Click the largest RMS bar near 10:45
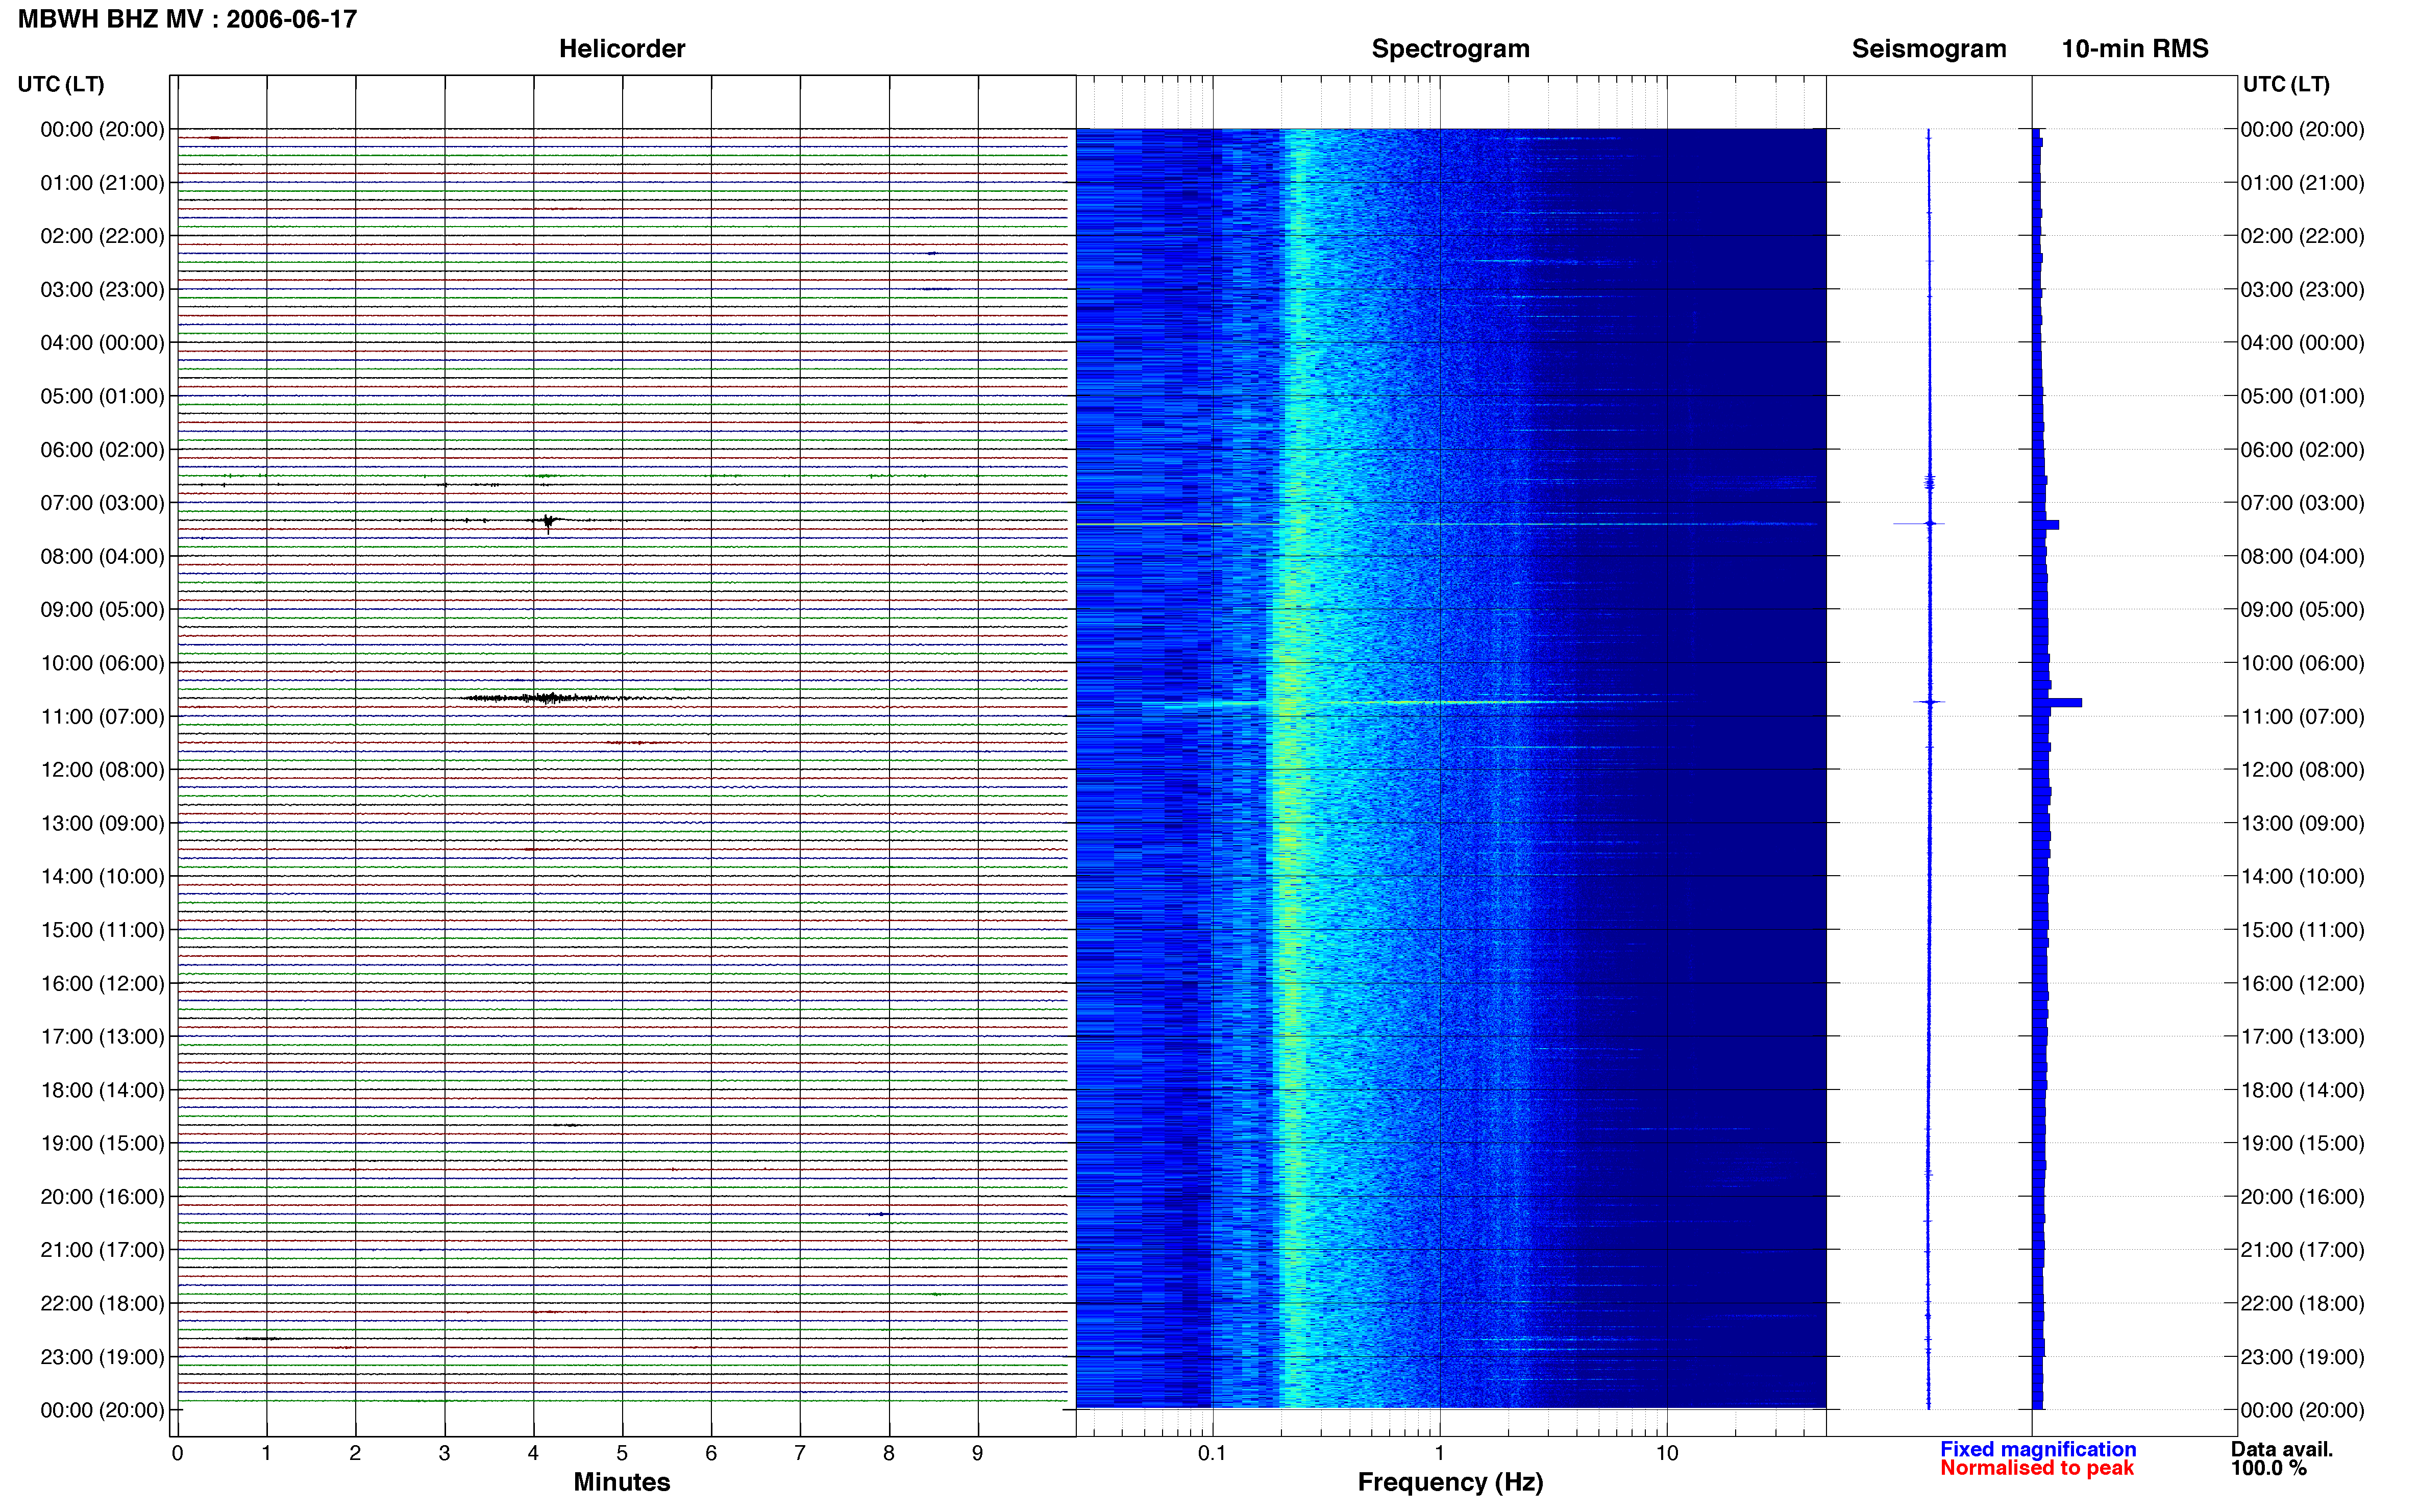Viewport: 2419px width, 1512px height. click(x=2058, y=703)
